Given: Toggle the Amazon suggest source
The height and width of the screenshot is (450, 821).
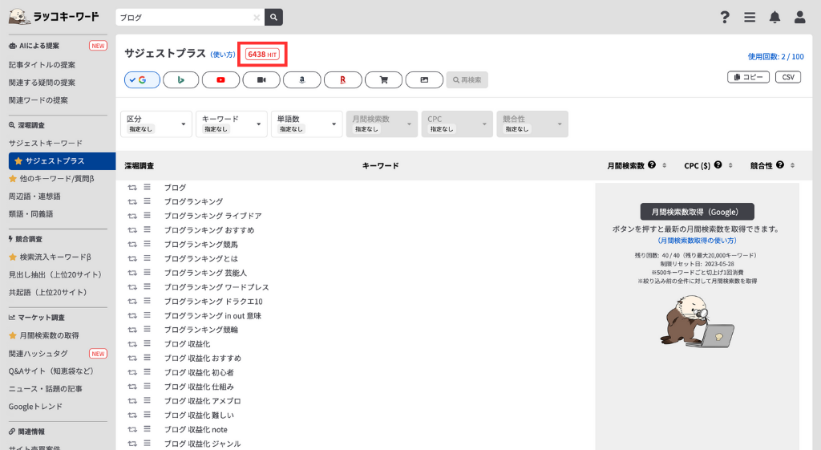Looking at the screenshot, I should tap(302, 79).
